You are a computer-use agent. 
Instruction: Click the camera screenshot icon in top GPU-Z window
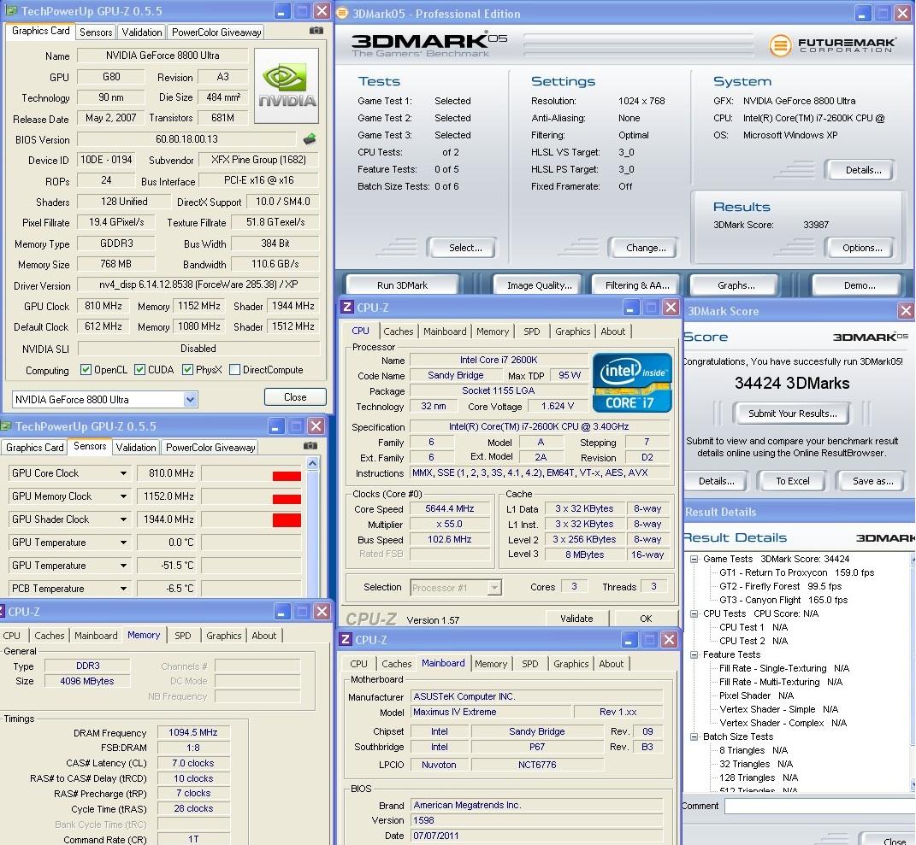coord(316,31)
